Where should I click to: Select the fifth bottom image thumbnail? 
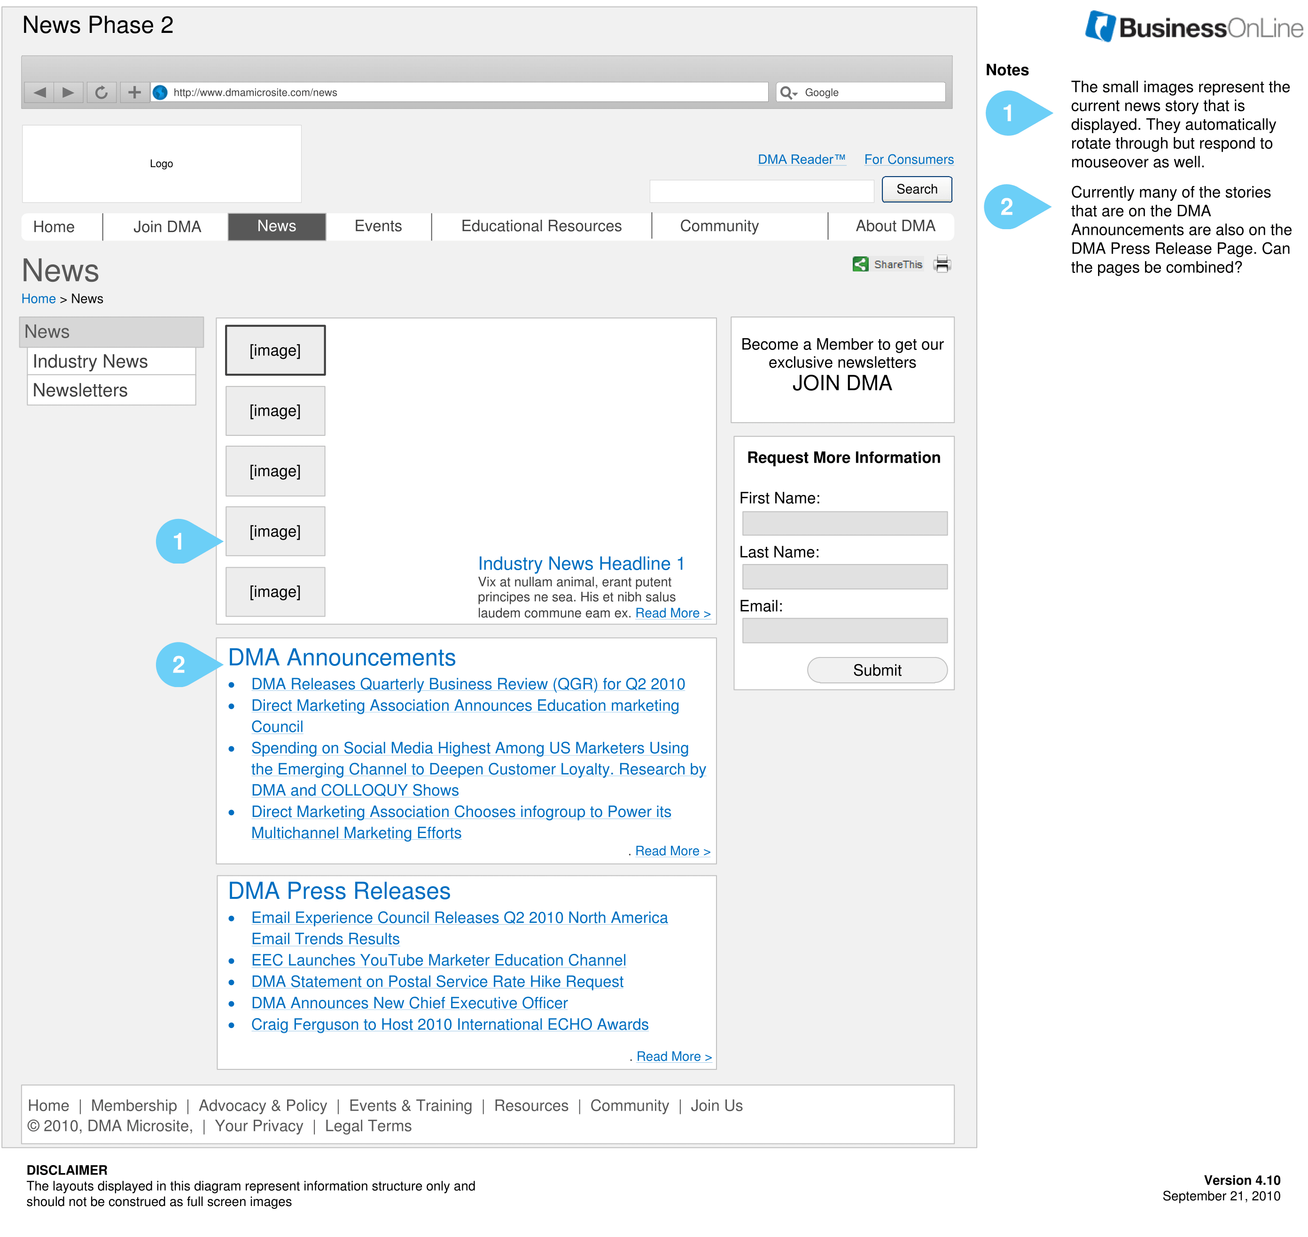click(275, 592)
